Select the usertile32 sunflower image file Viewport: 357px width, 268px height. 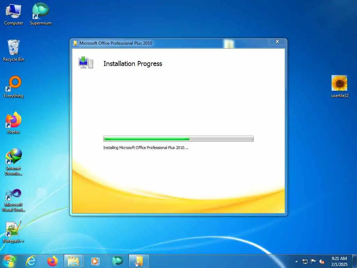(340, 87)
